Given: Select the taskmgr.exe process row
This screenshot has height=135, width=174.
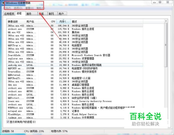Looking at the screenshot, I should tap(75, 117).
